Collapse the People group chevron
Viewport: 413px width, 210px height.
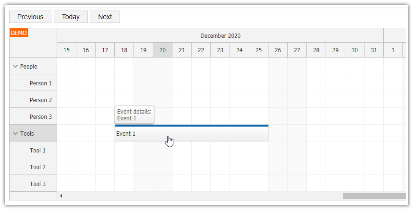(15, 67)
